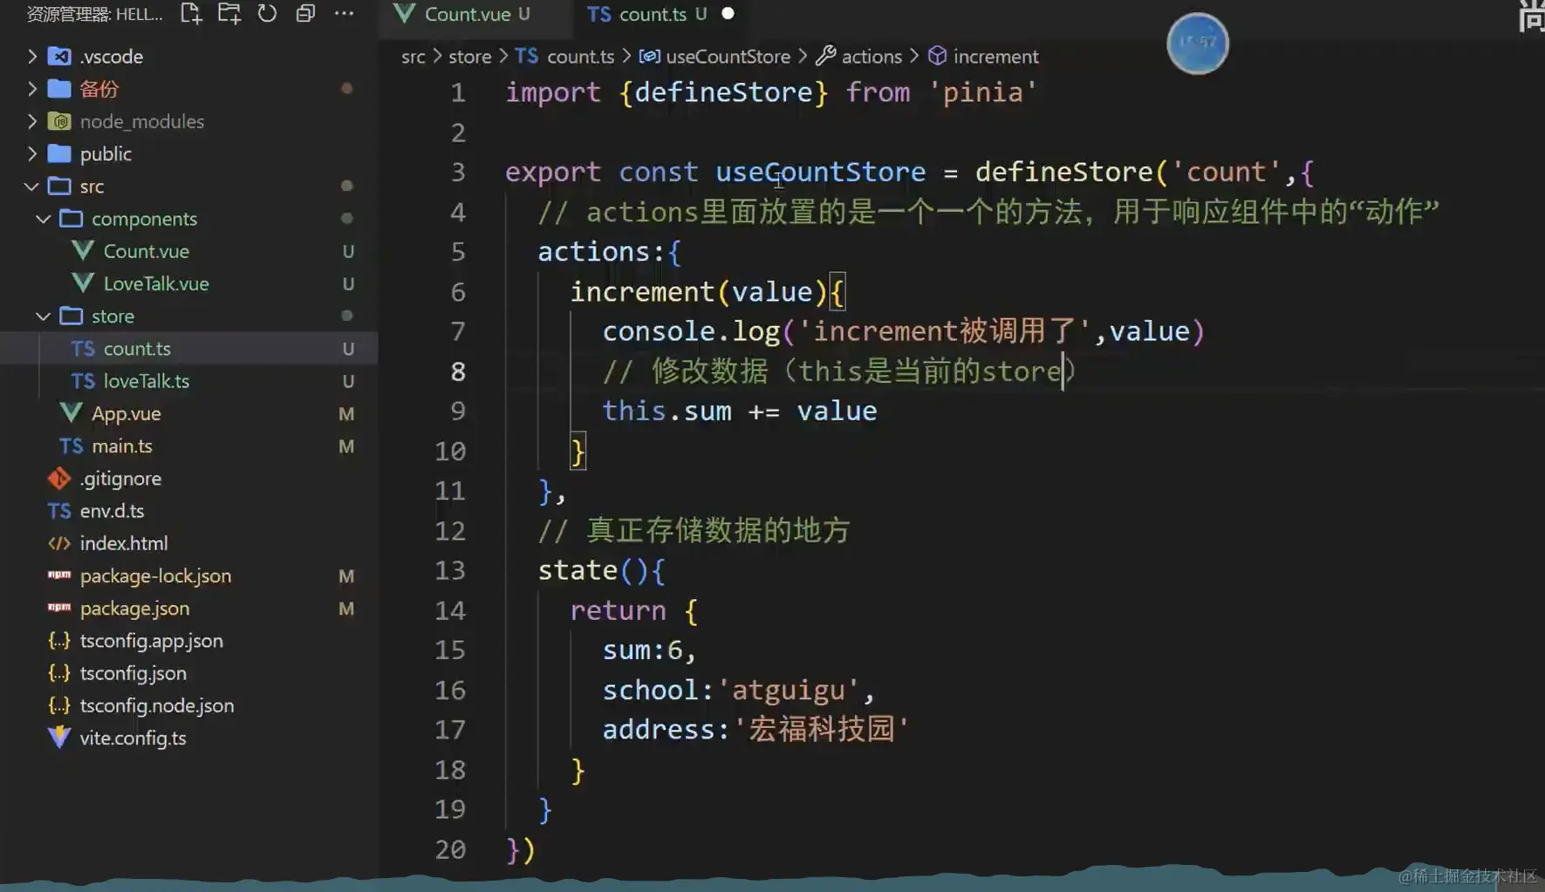Click the useCountStore breadcrumb
This screenshot has width=1545, height=892.
tap(728, 57)
